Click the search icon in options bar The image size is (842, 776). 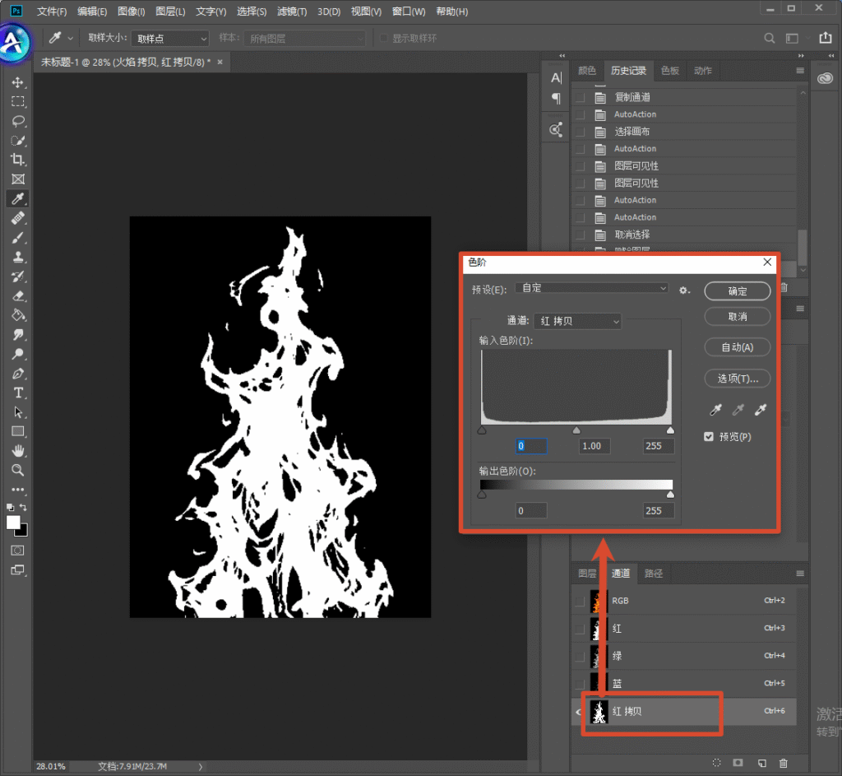point(769,38)
